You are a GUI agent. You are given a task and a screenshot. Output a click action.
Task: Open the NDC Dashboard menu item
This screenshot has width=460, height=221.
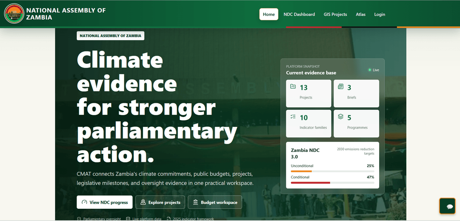[x=299, y=14]
